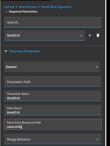Click the Parameter Path field
This screenshot has width=110, height=146.
tap(53, 81)
